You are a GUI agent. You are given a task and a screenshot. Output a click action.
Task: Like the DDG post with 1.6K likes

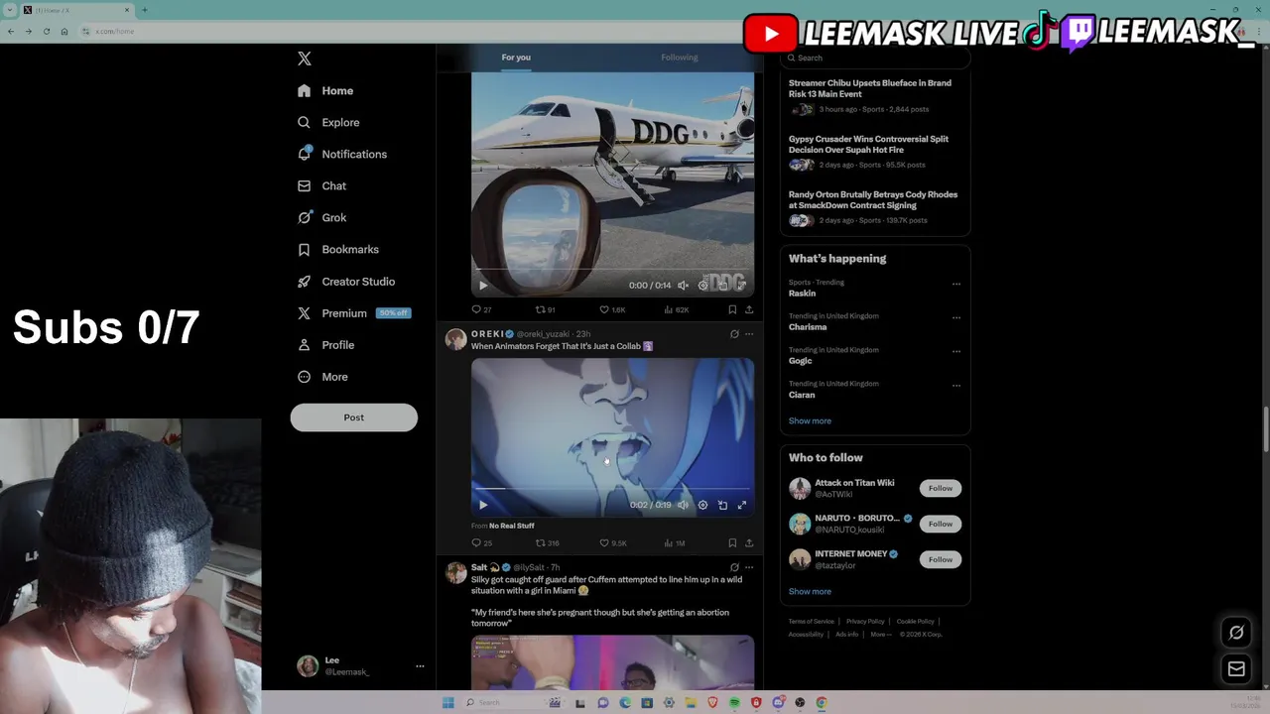point(612,309)
